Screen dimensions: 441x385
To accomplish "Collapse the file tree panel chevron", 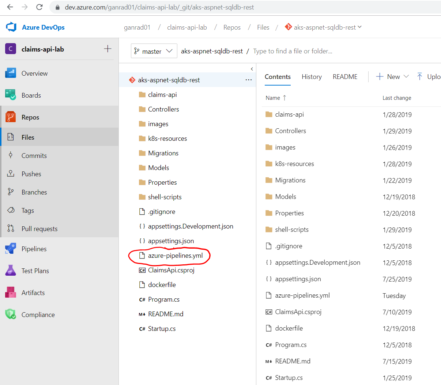I will (x=252, y=69).
